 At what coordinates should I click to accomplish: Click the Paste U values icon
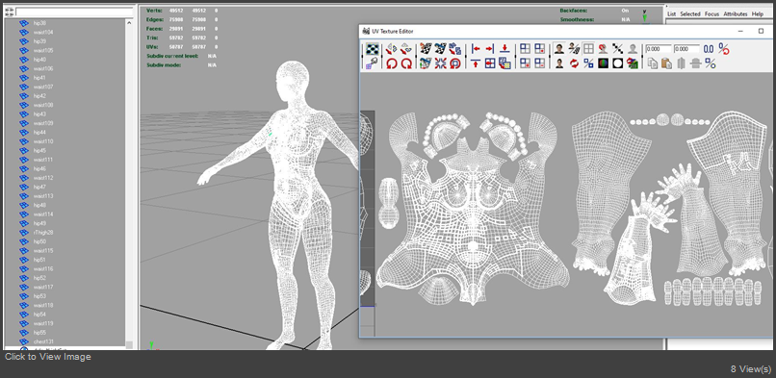[x=682, y=63]
